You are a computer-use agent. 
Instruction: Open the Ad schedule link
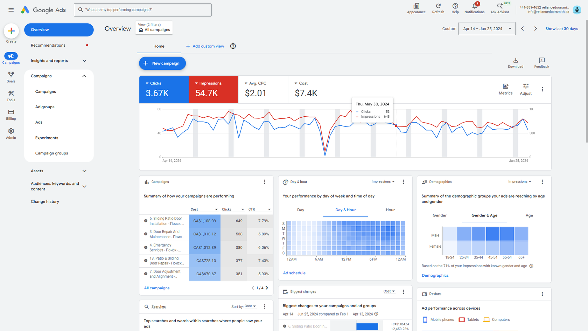[x=294, y=273]
